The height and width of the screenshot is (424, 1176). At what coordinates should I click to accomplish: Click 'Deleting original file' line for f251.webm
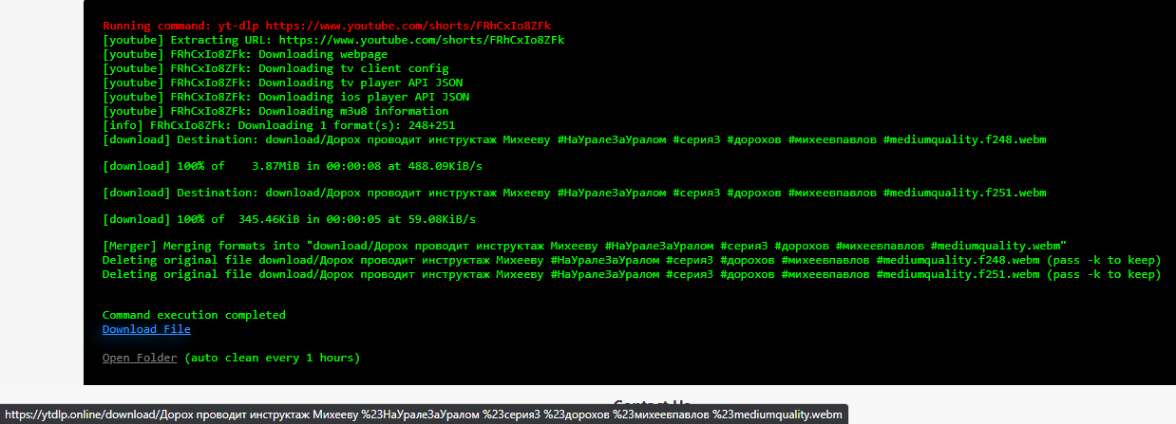pos(632,274)
